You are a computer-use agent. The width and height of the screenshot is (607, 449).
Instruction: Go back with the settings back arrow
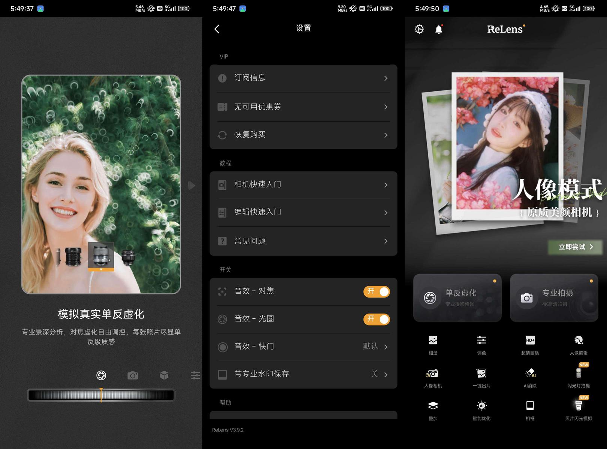click(217, 29)
